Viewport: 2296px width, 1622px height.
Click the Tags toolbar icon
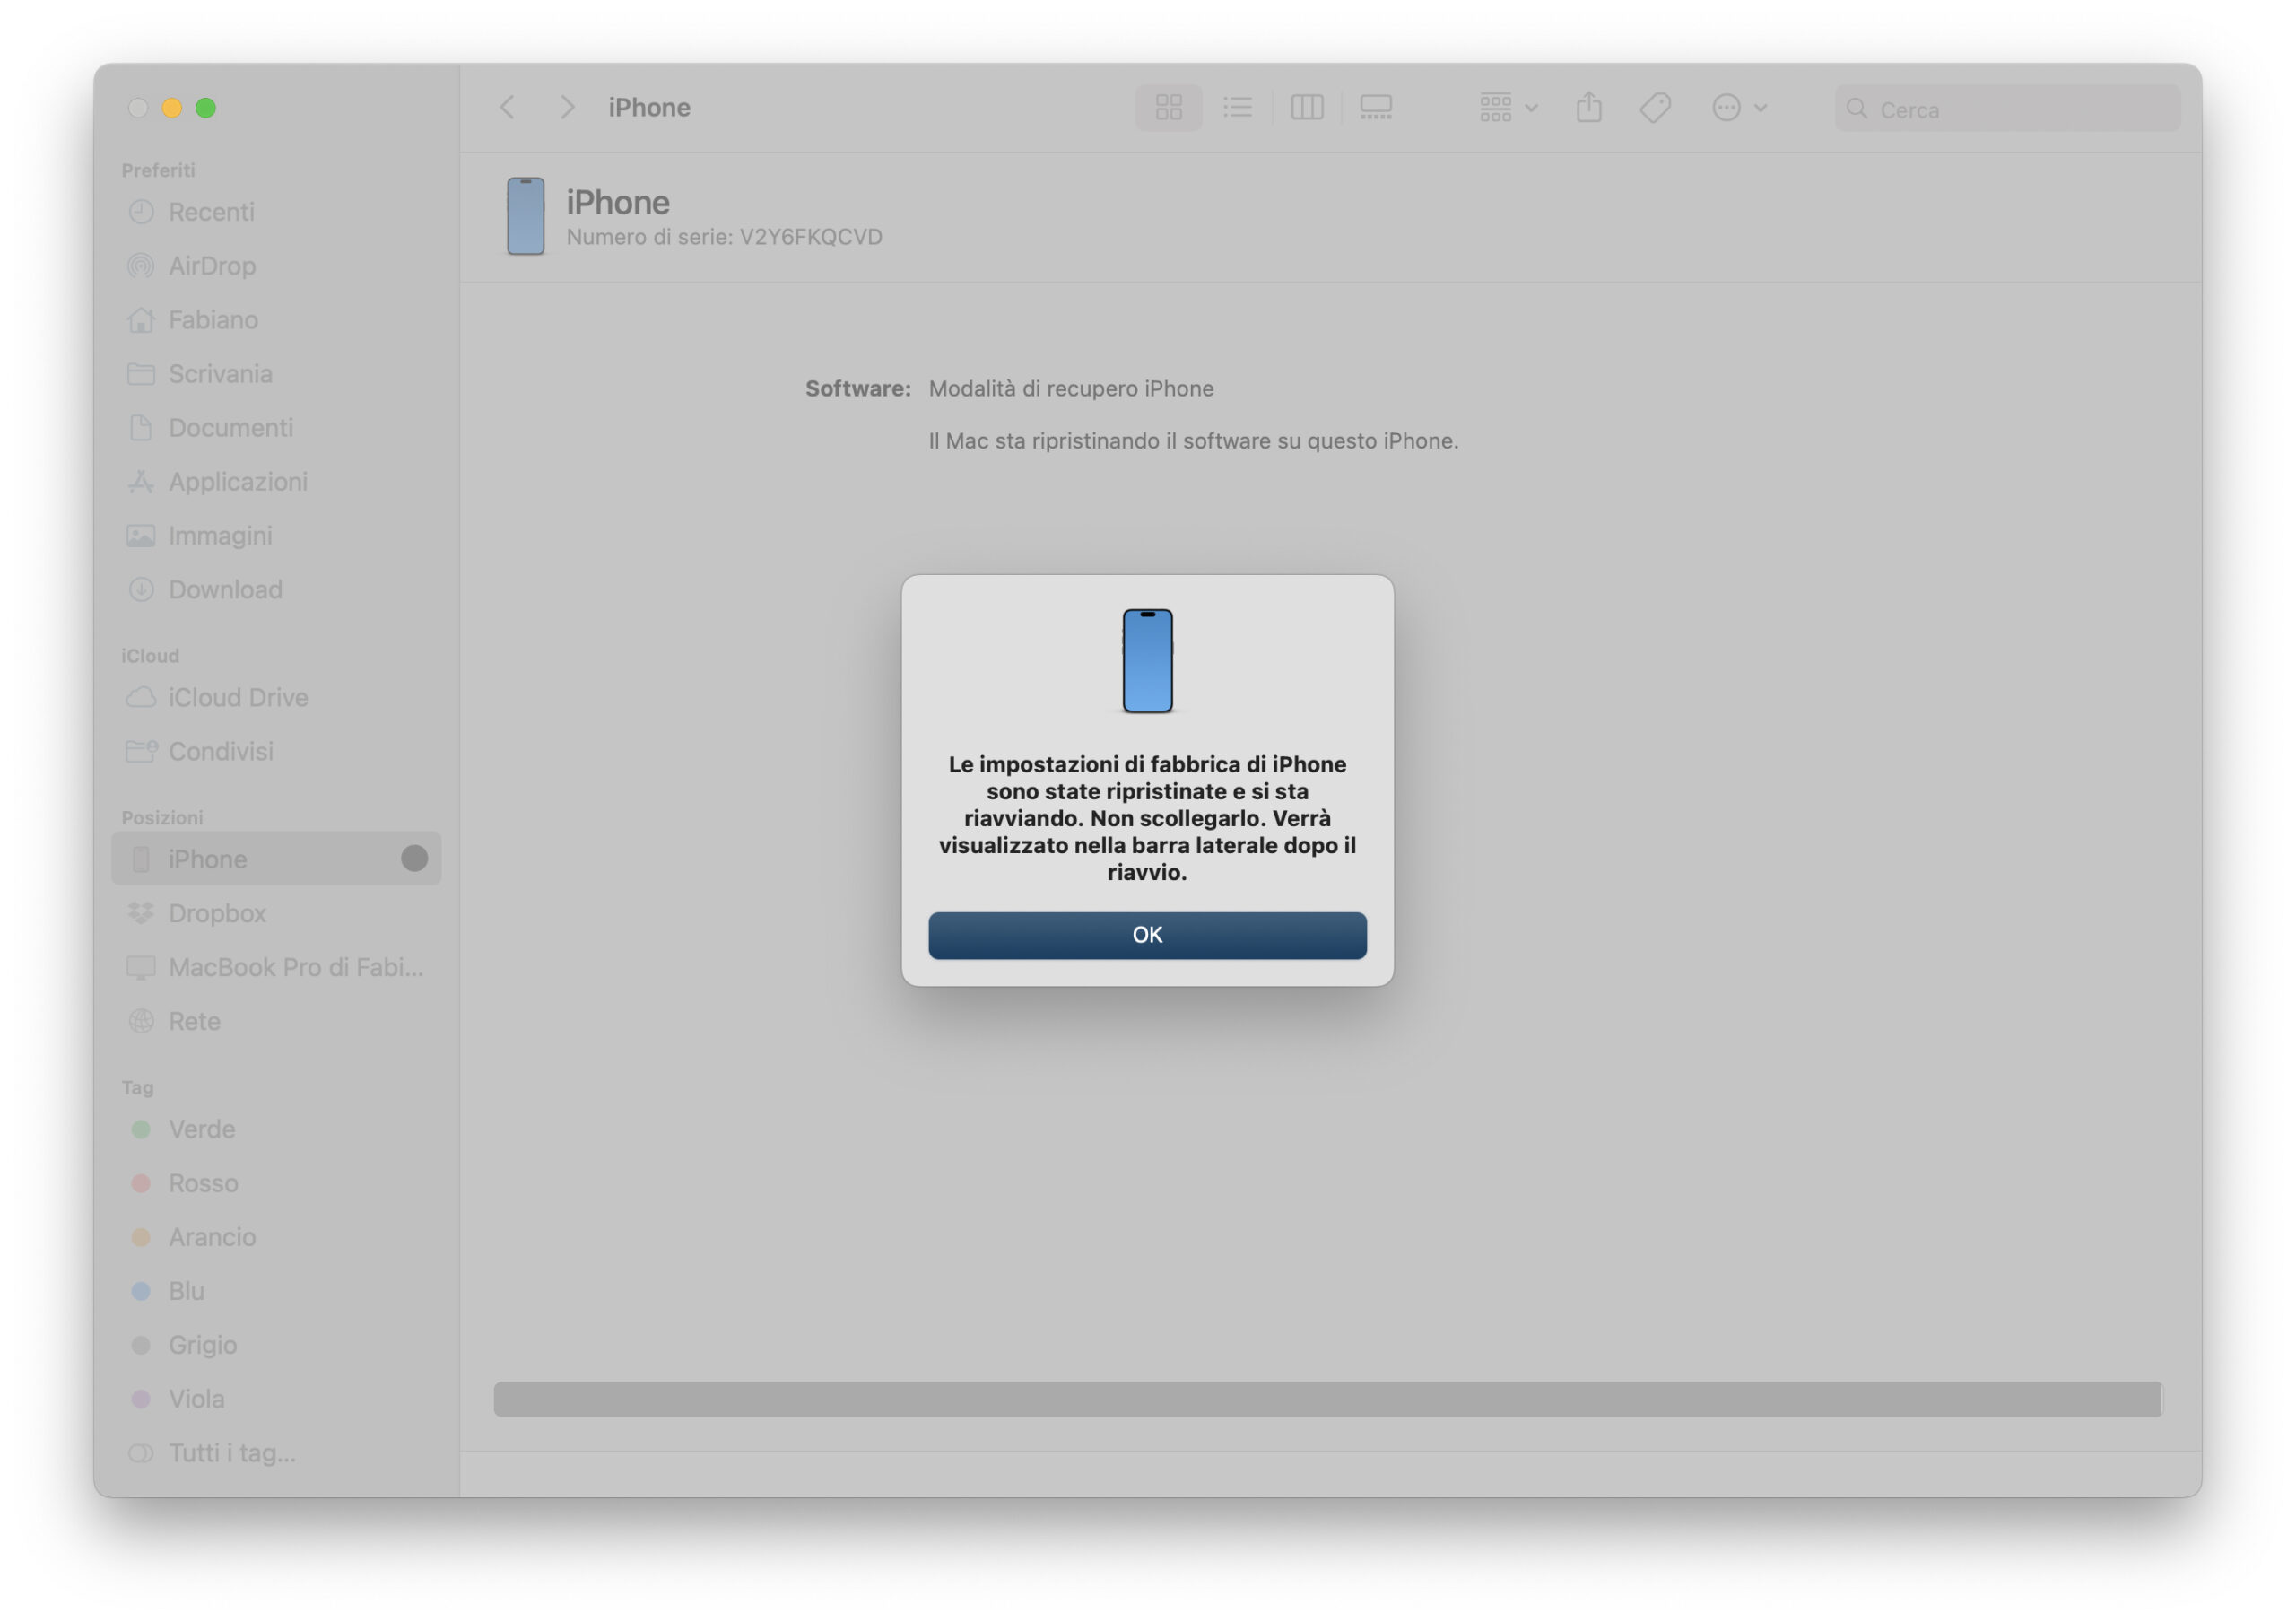(1655, 107)
